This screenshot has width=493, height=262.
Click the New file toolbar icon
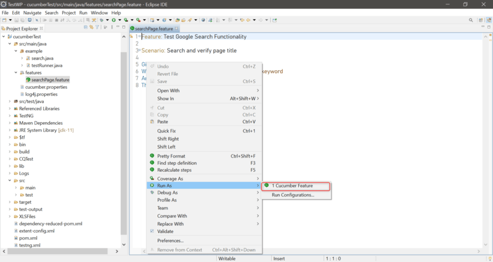click(4, 20)
